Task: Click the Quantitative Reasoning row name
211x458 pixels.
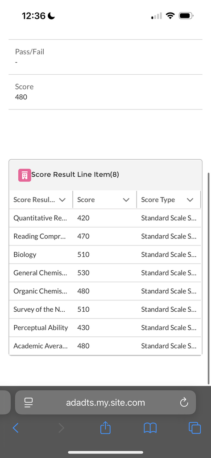Action: pyautogui.click(x=40, y=218)
